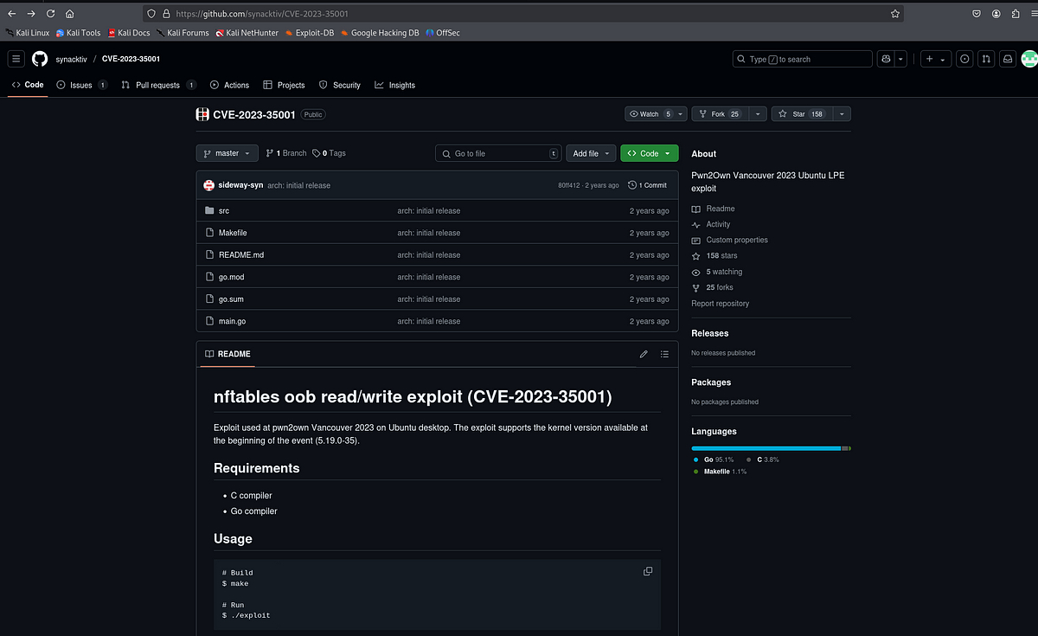Open the Firefox home page icon
The height and width of the screenshot is (636, 1038).
click(69, 14)
